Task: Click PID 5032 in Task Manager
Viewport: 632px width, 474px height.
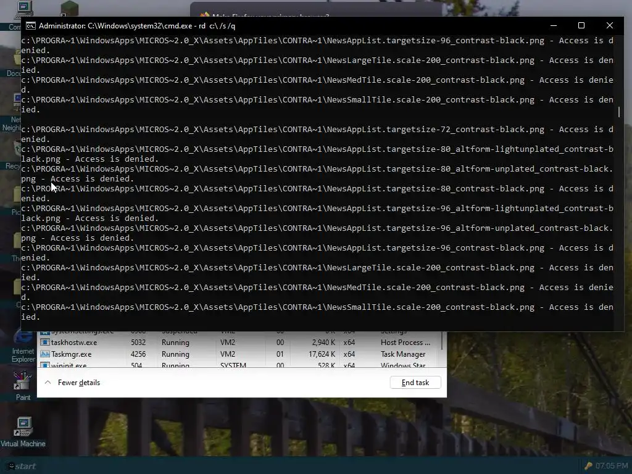Action: 138,342
